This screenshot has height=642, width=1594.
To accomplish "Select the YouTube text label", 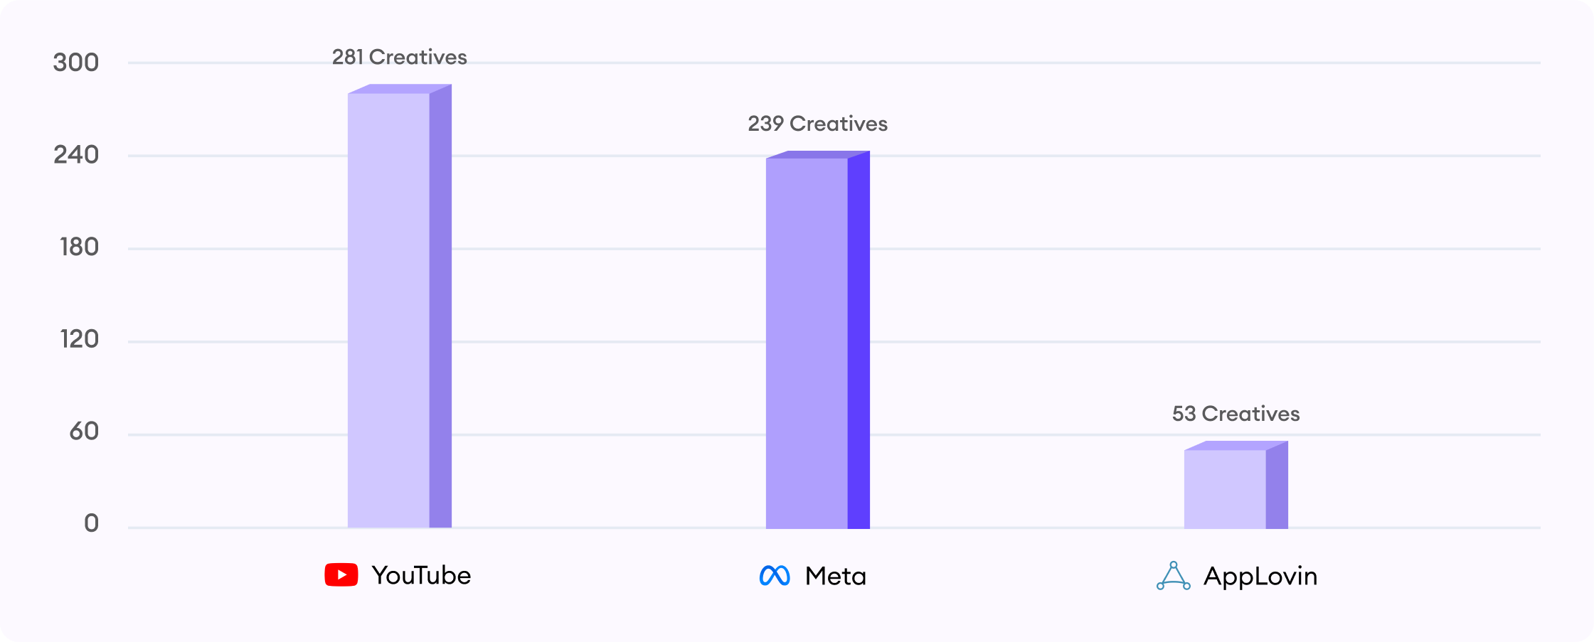I will 421,575.
